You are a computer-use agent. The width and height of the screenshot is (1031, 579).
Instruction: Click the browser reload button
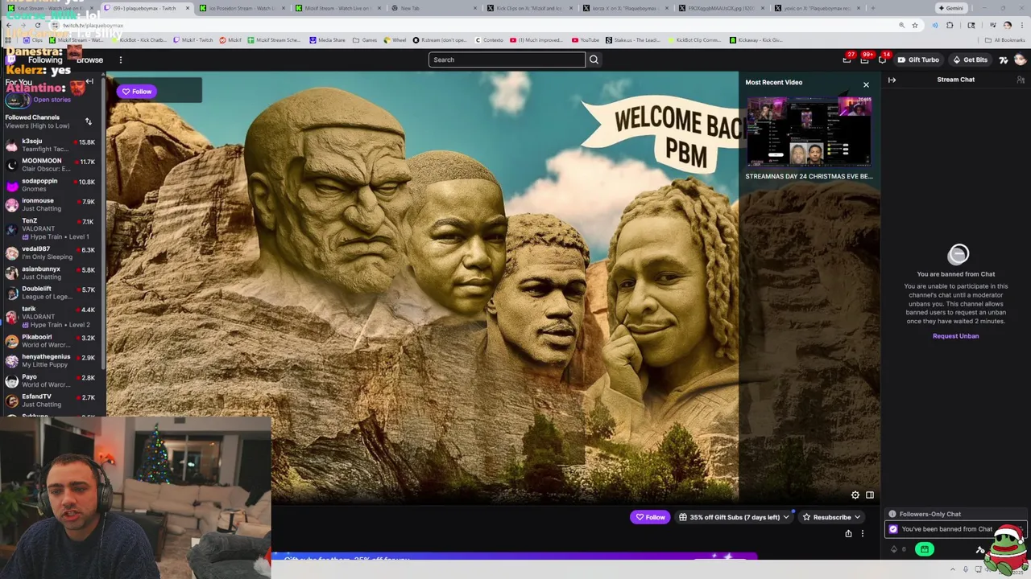point(37,25)
